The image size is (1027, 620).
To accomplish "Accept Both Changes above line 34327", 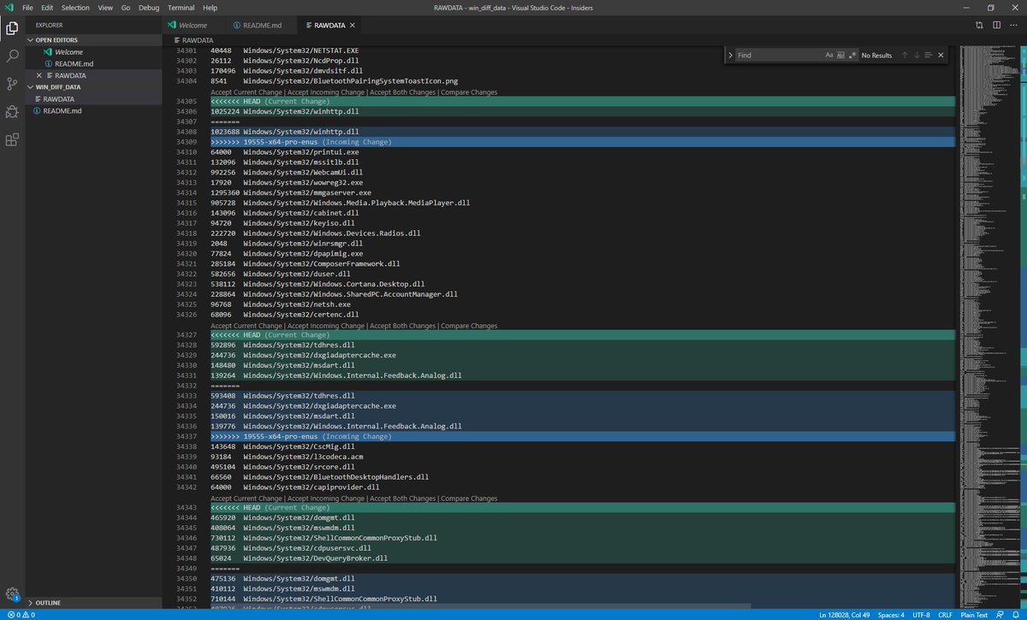I will (402, 326).
